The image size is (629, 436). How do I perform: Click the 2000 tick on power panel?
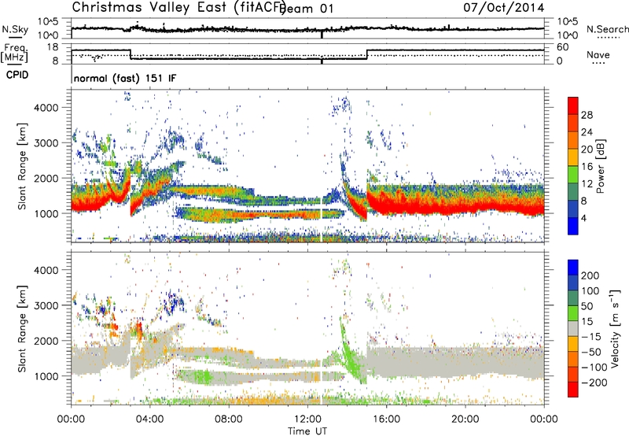tap(46, 178)
